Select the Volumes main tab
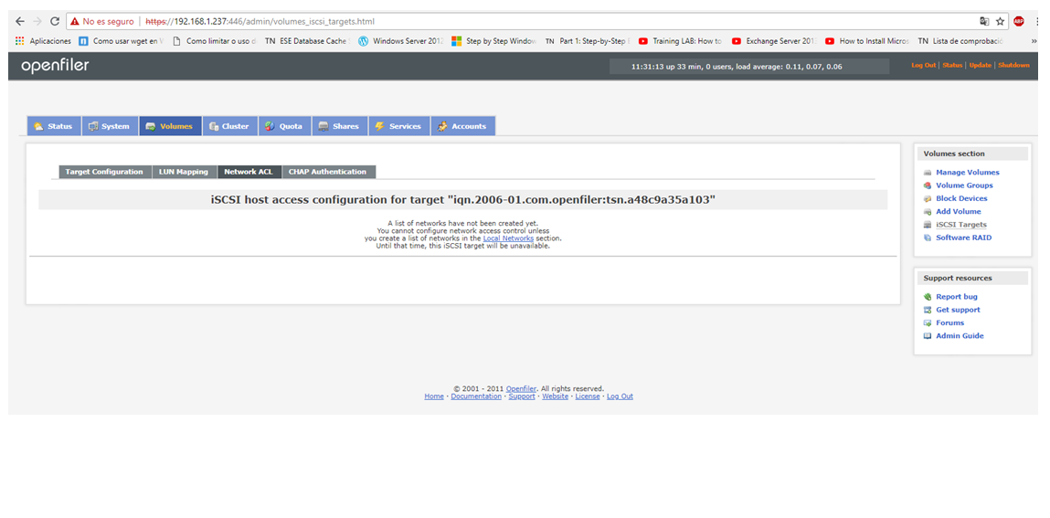Viewport: 1050px width, 518px height. pos(170,126)
